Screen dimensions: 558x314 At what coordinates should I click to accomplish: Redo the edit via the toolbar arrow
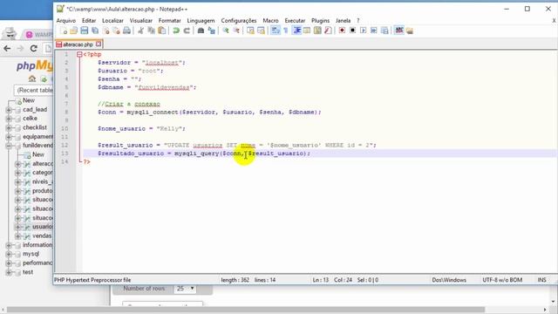tap(187, 31)
